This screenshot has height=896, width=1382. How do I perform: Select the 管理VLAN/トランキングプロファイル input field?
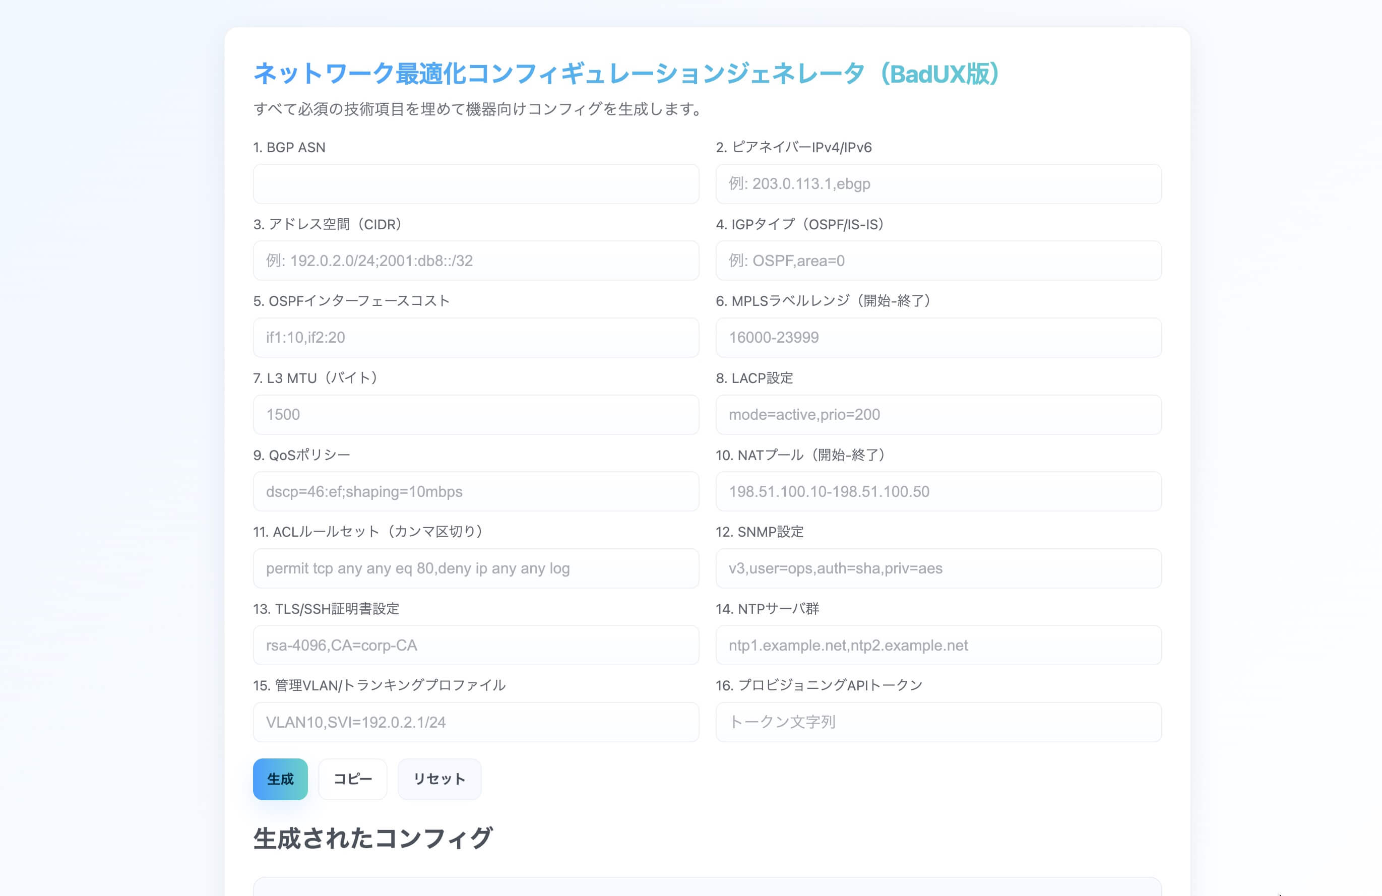pos(476,722)
